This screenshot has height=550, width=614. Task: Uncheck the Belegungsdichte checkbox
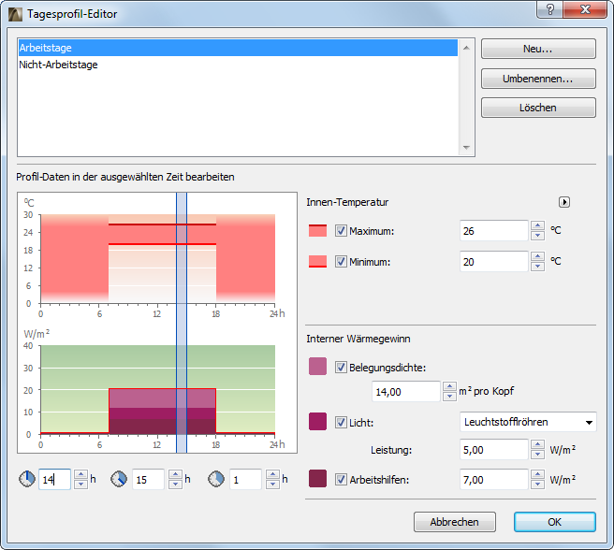pyautogui.click(x=341, y=368)
